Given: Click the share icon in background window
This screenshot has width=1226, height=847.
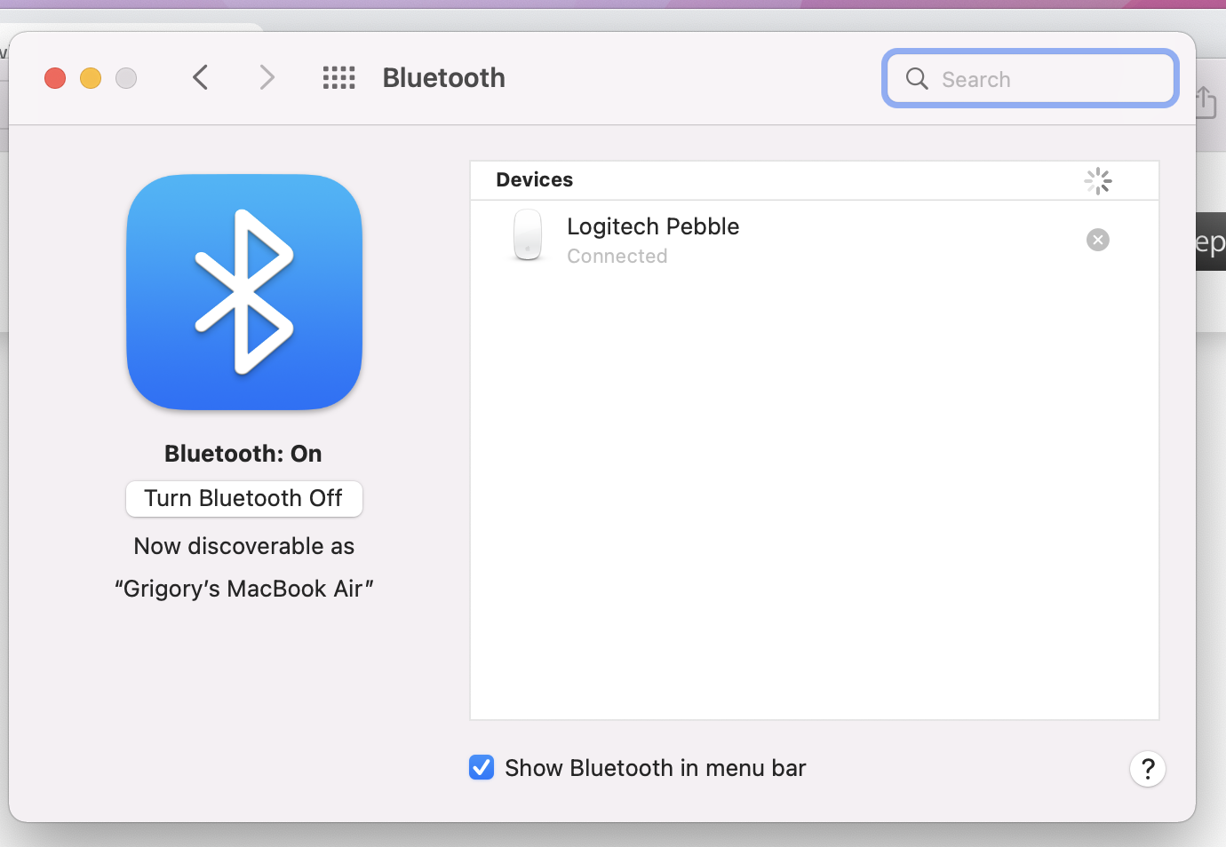Looking at the screenshot, I should 1206,101.
